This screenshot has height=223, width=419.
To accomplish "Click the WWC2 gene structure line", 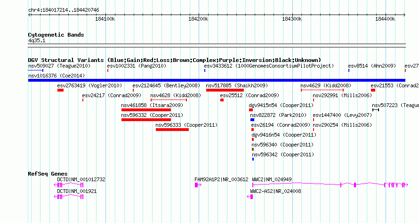I will pyautogui.click(x=330, y=185).
